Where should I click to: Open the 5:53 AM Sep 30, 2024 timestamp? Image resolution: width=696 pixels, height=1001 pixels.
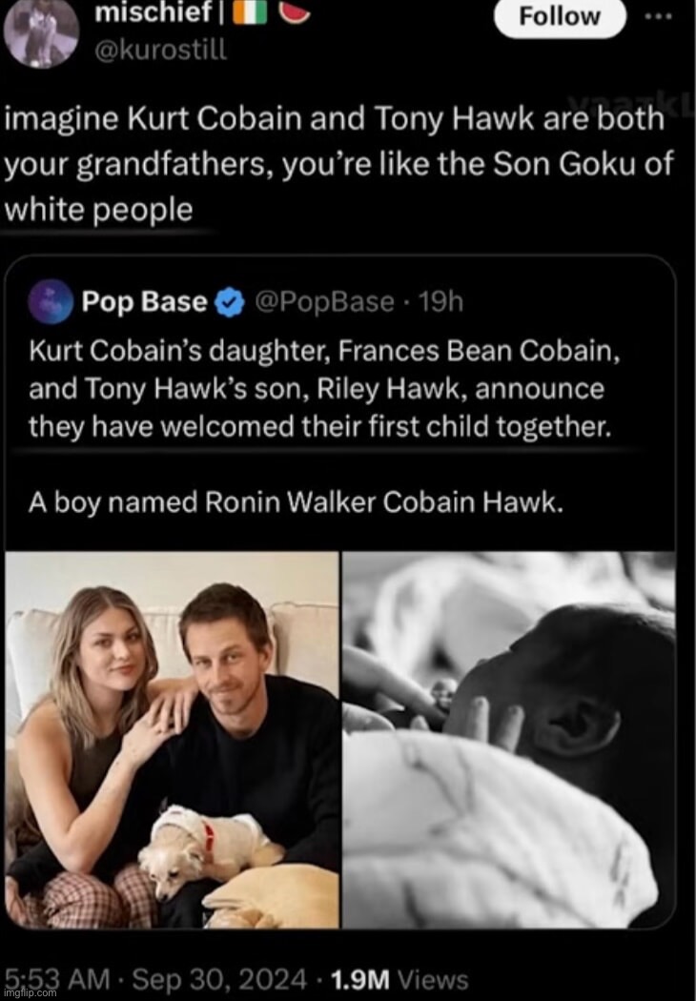coord(155,978)
